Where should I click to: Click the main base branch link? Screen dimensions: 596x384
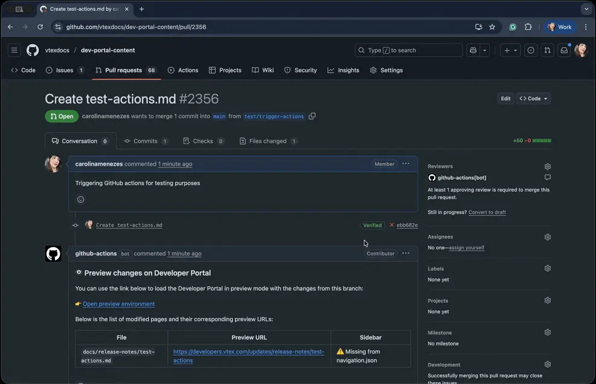click(x=219, y=116)
